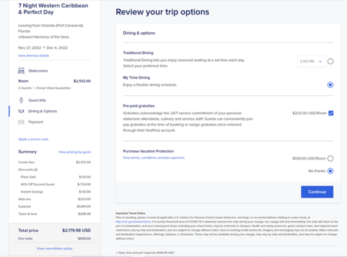347x257 pixels.
Task: Choose the $138.00 Vacation Protection radio option
Action: pos(330,158)
